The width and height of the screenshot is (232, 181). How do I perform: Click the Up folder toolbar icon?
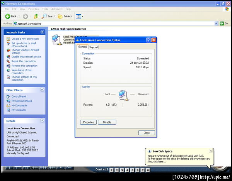pos(36,16)
